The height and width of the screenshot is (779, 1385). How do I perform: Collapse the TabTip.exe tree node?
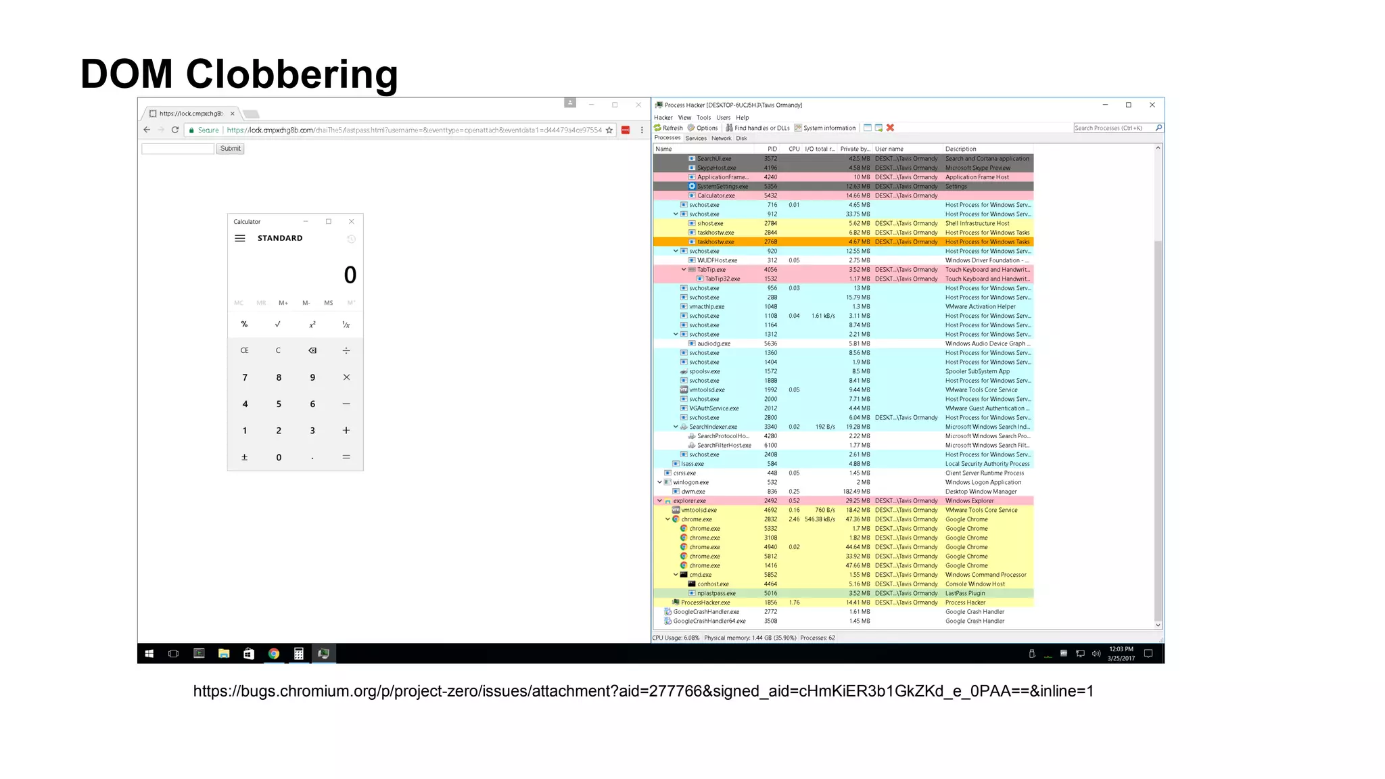click(x=684, y=269)
